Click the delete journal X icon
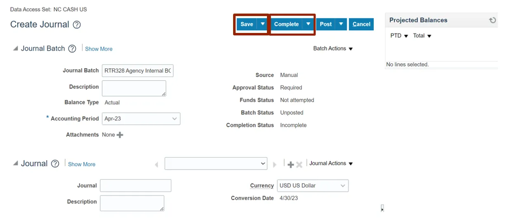This screenshot has height=219, width=505. pyautogui.click(x=299, y=165)
